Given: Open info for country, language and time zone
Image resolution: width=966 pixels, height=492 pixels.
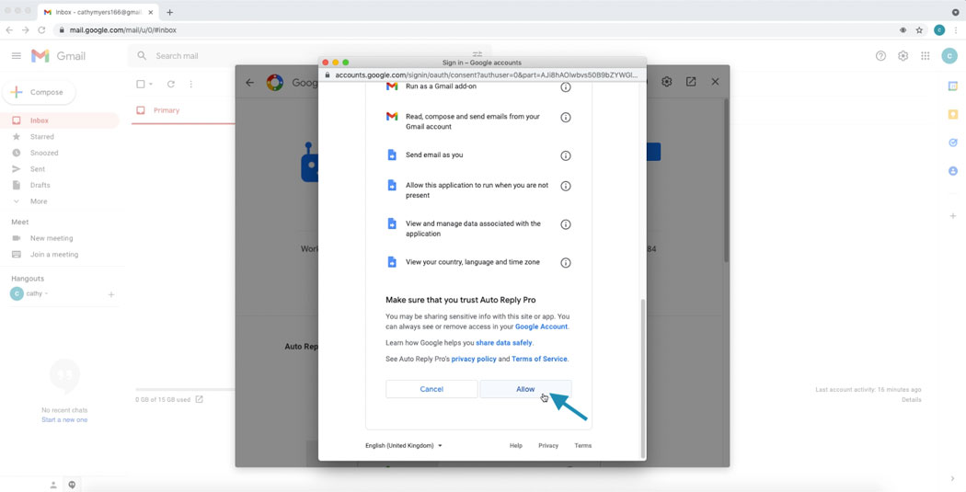Looking at the screenshot, I should coord(566,263).
